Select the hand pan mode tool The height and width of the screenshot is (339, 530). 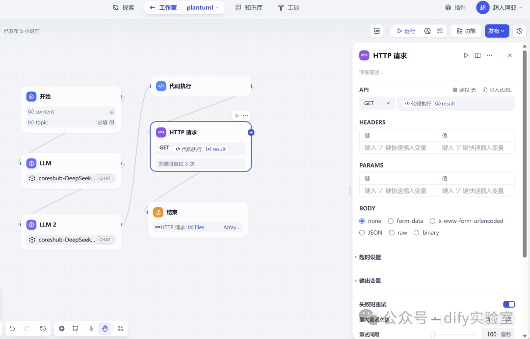tap(105, 329)
